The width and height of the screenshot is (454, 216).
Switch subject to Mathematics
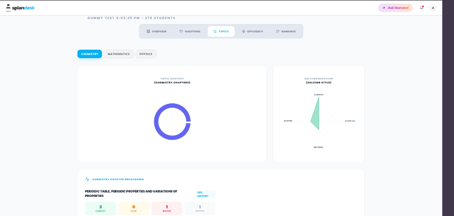[119, 54]
